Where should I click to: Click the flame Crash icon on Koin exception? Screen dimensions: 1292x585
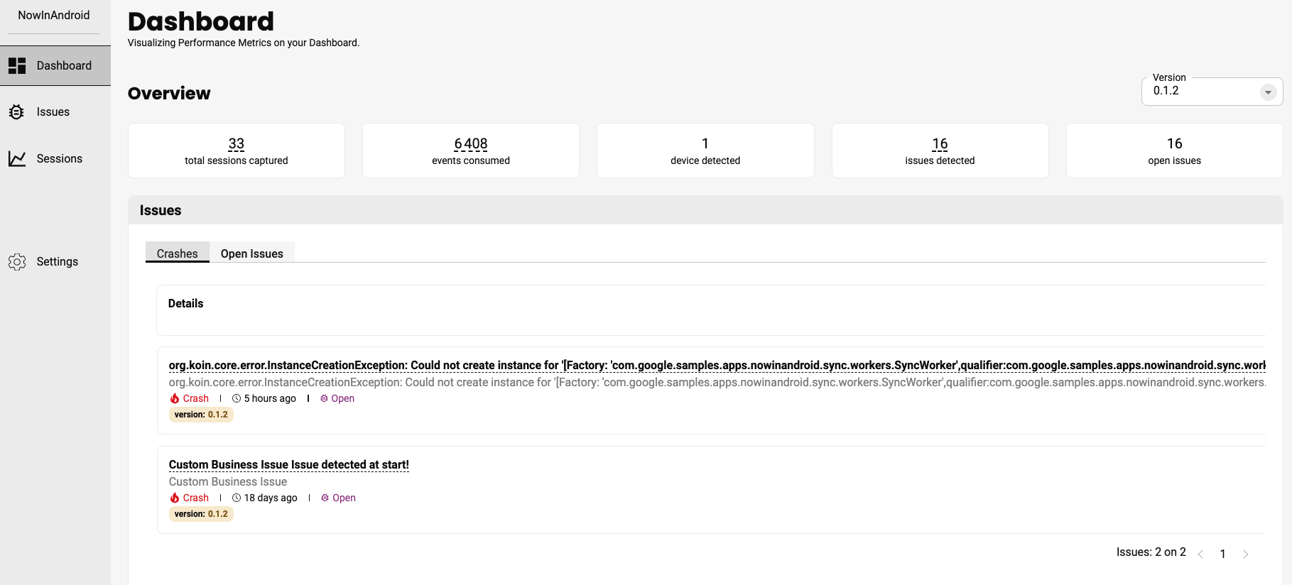pos(175,399)
